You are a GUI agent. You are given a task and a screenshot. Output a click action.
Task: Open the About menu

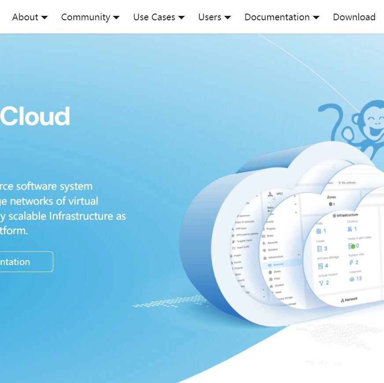pyautogui.click(x=30, y=17)
